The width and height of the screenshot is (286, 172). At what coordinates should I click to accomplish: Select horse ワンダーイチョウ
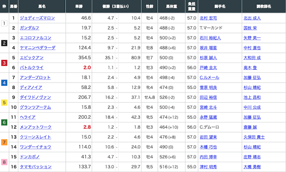(x=35, y=147)
